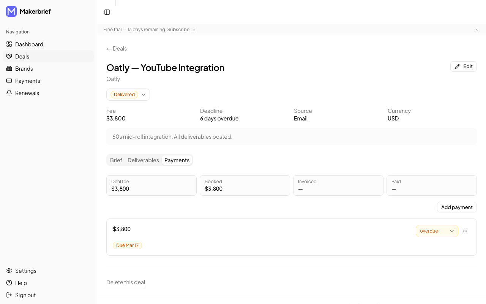
Task: Sign out using the exit icon
Action: click(x=9, y=295)
